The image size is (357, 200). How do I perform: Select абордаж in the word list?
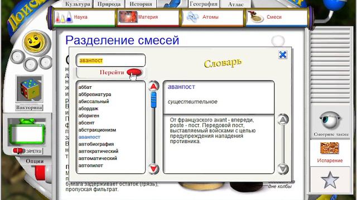coord(88,109)
